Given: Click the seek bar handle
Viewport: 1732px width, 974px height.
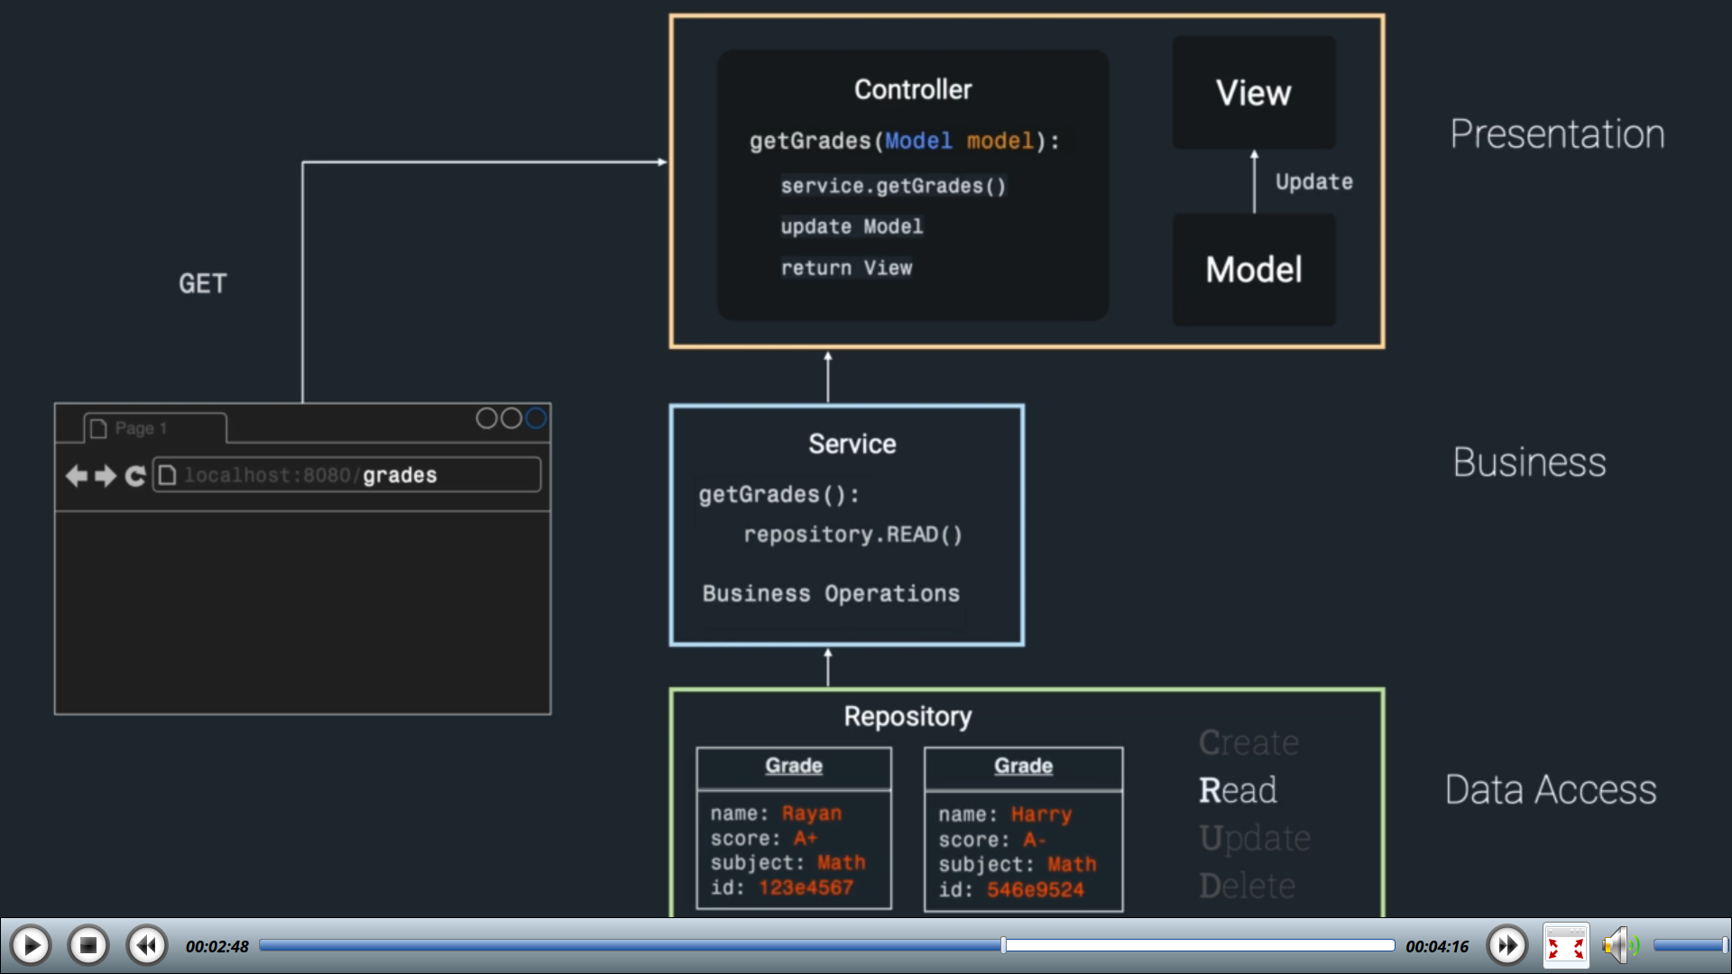Looking at the screenshot, I should (1003, 945).
